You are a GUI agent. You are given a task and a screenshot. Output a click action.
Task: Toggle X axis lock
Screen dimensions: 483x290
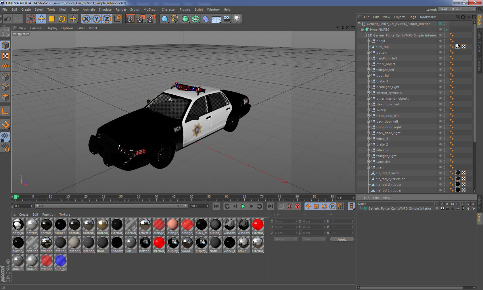coord(86,19)
